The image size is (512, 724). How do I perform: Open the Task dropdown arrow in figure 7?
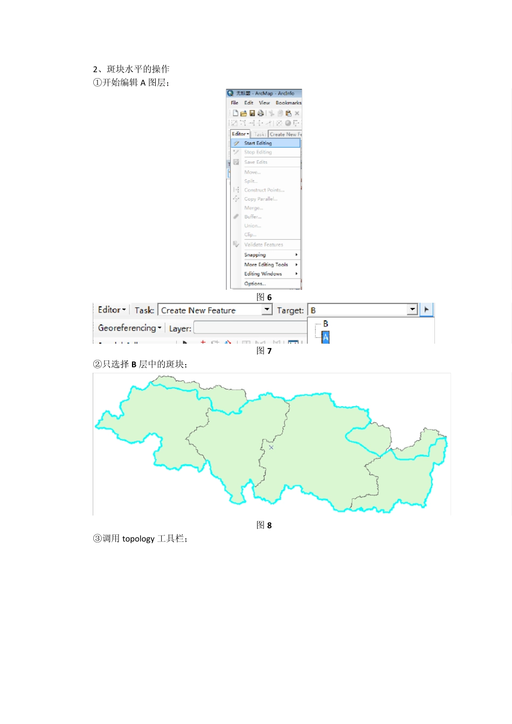267,309
